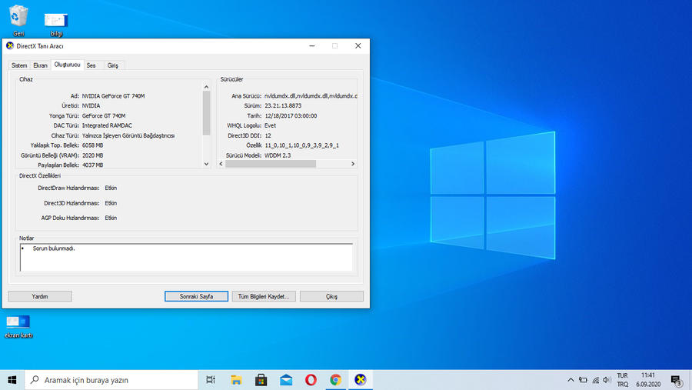
Task: Open the notification center icon
Action: [x=676, y=380]
